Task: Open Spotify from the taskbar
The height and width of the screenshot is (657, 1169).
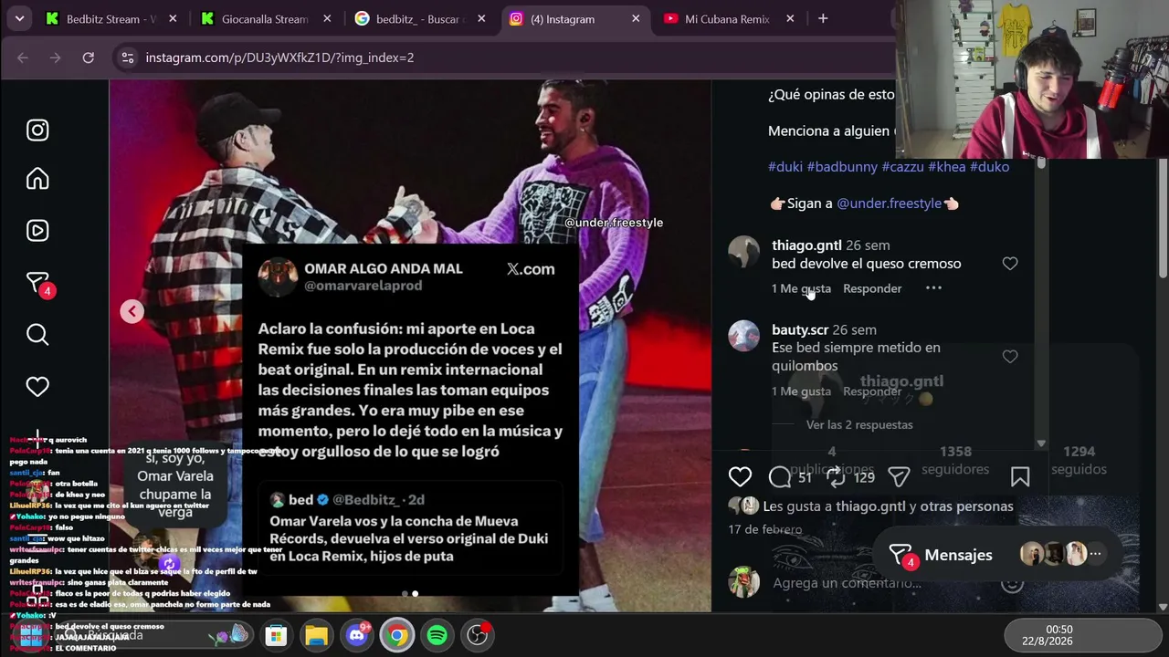Action: point(437,635)
